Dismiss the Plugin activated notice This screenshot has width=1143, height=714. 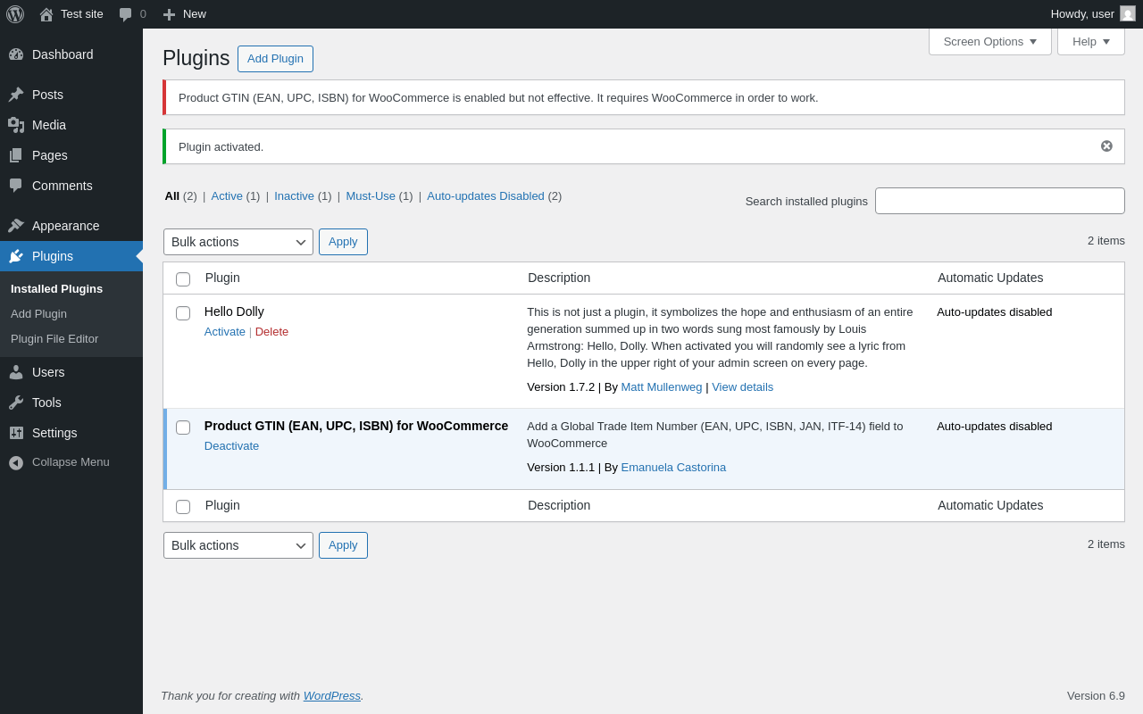1106,146
